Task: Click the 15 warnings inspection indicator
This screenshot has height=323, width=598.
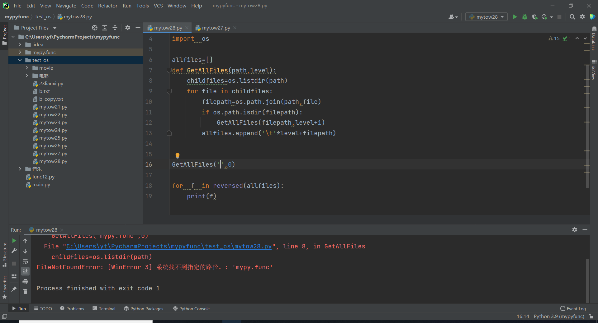Action: (554, 38)
